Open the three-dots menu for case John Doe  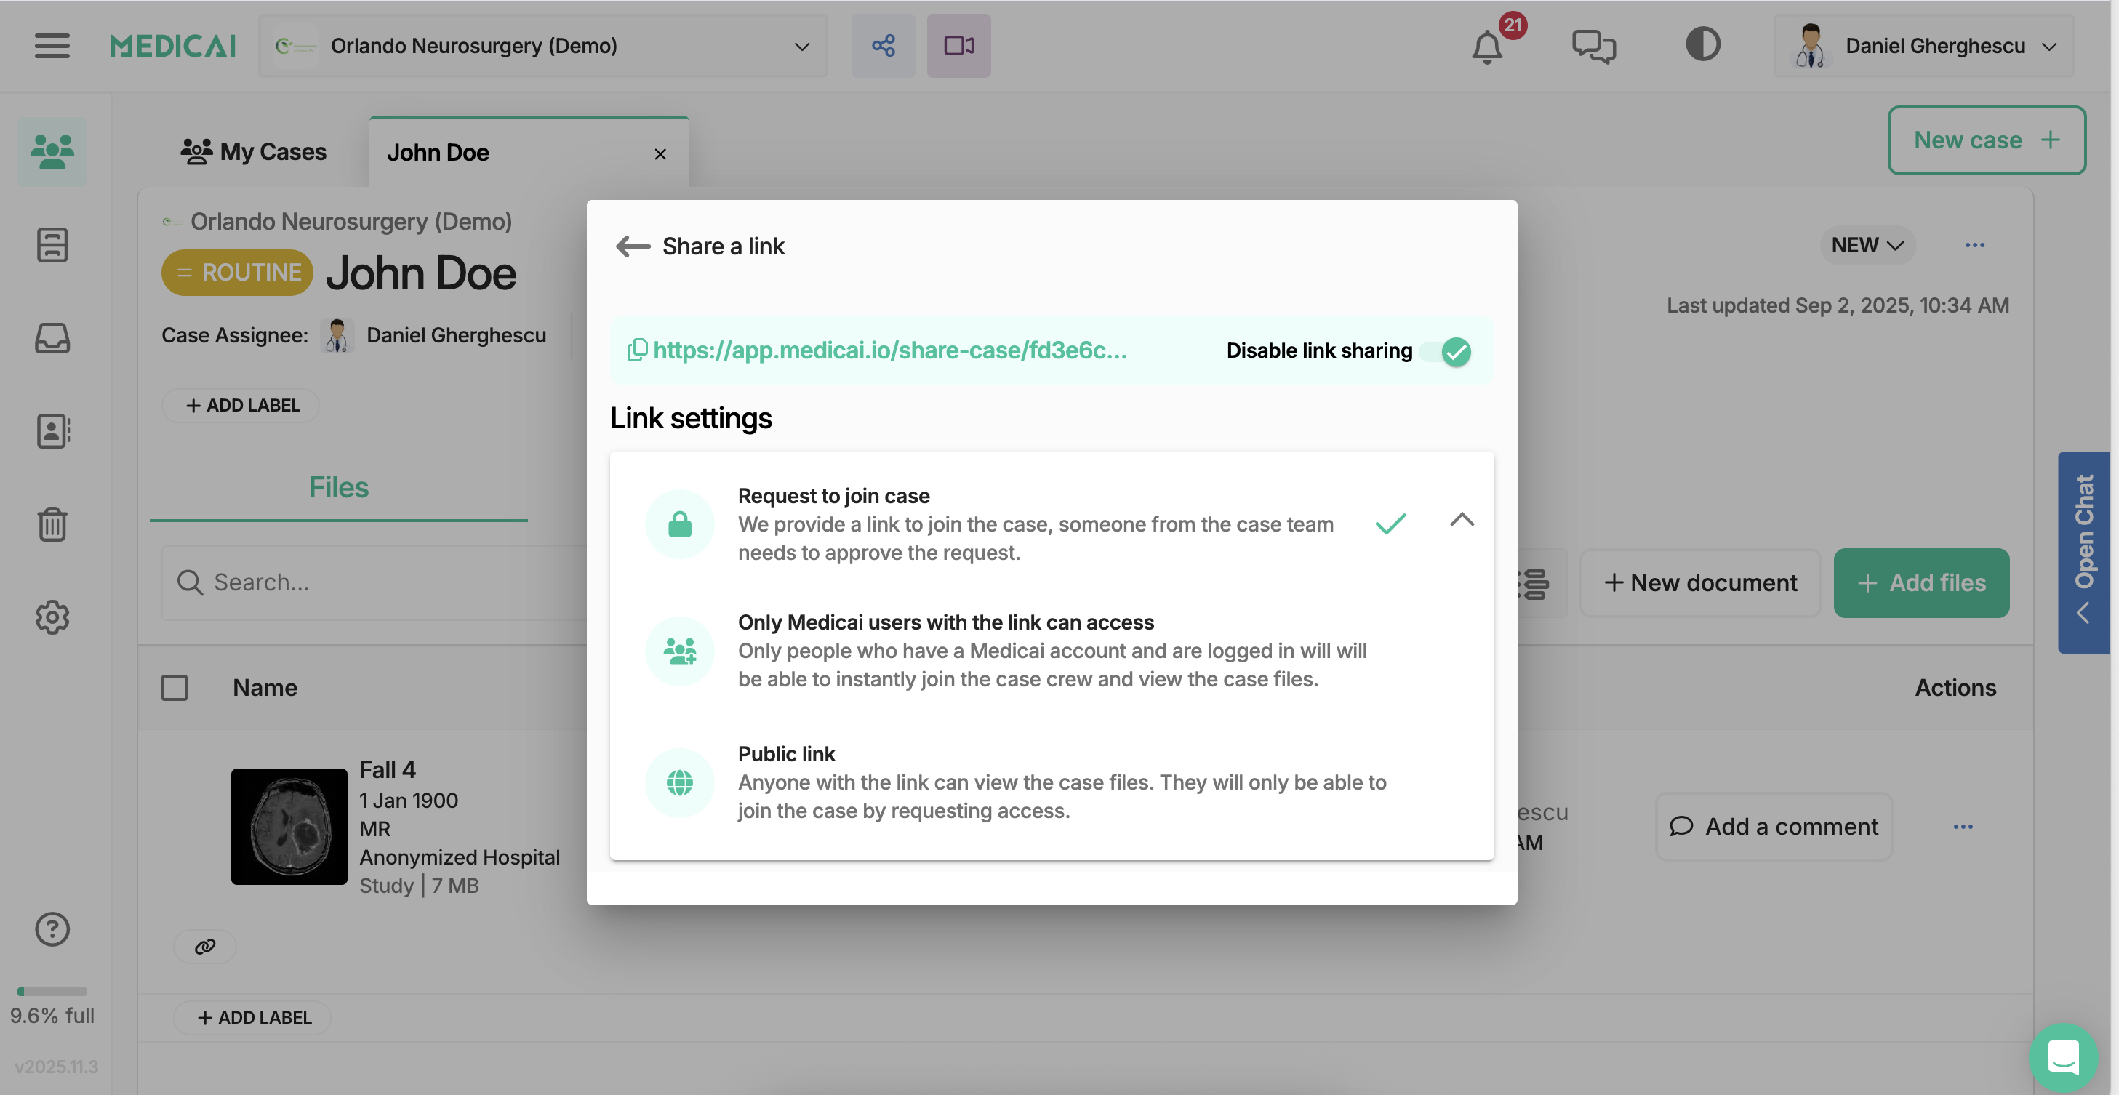[1974, 245]
